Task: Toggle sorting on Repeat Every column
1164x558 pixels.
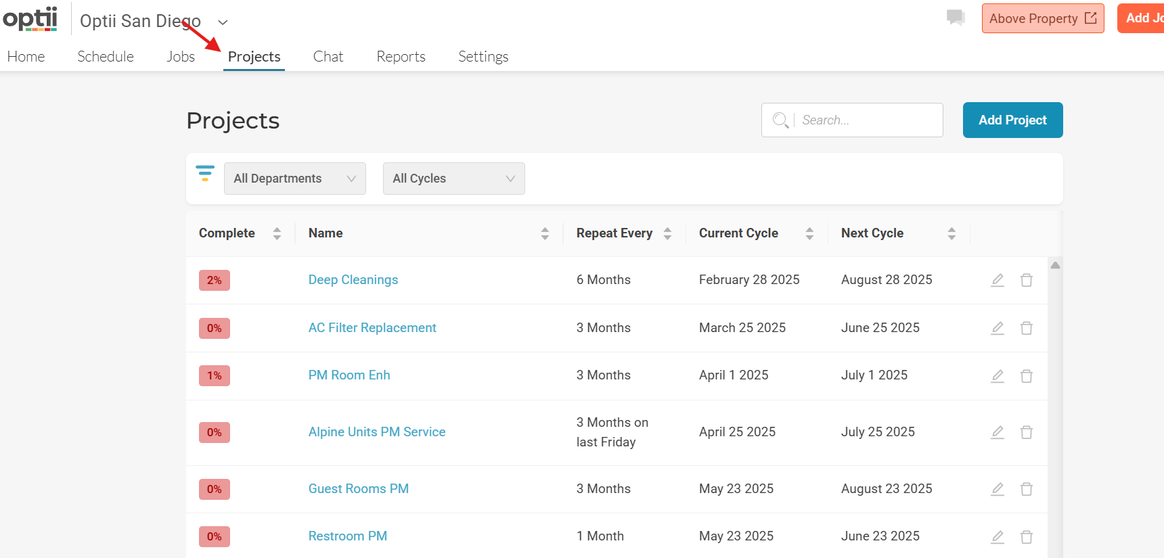Action: coord(667,233)
